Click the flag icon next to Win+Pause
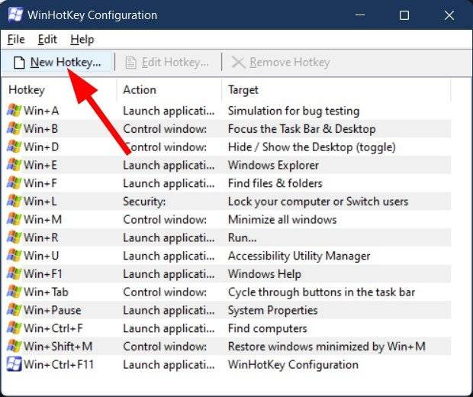The height and width of the screenshot is (397, 473). click(x=14, y=311)
